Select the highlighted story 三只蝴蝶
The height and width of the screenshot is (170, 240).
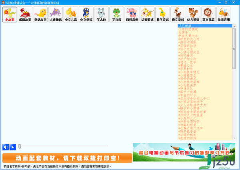click(x=205, y=26)
